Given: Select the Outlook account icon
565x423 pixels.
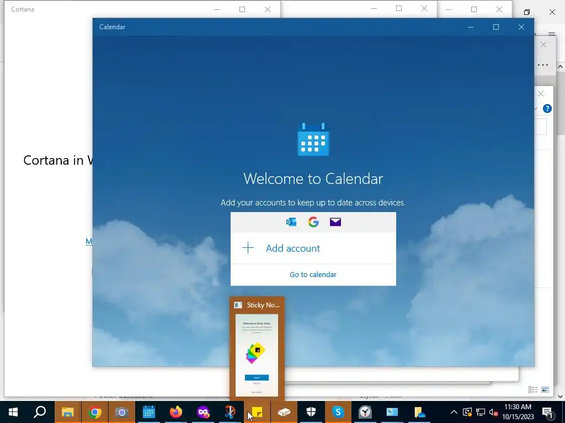Looking at the screenshot, I should (x=291, y=222).
